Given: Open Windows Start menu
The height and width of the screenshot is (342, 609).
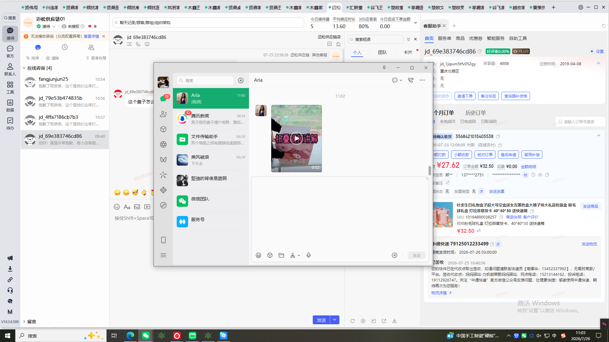Looking at the screenshot, I should click(x=8, y=336).
